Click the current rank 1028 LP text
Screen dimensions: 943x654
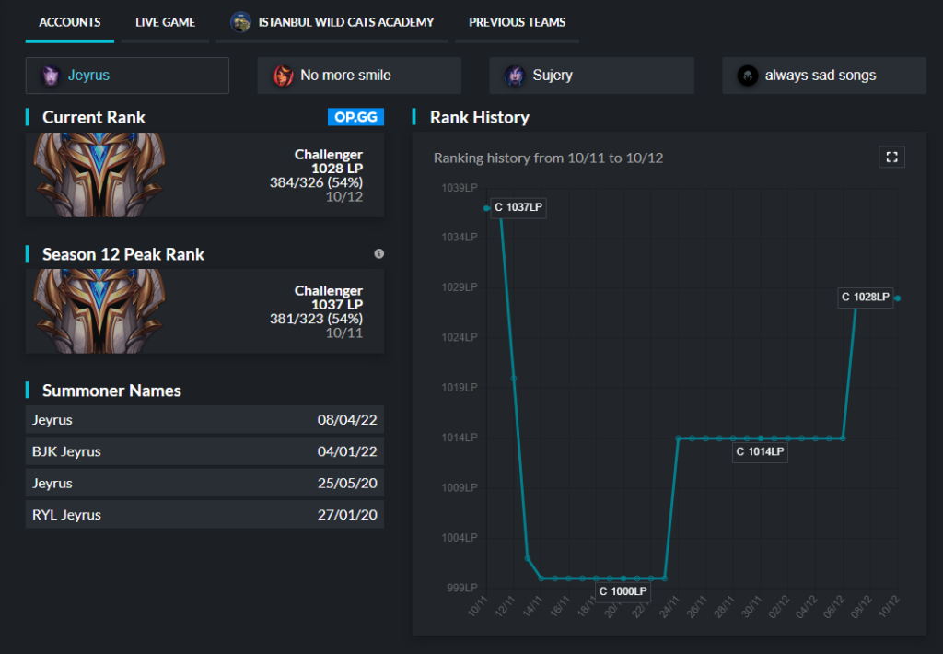(337, 169)
